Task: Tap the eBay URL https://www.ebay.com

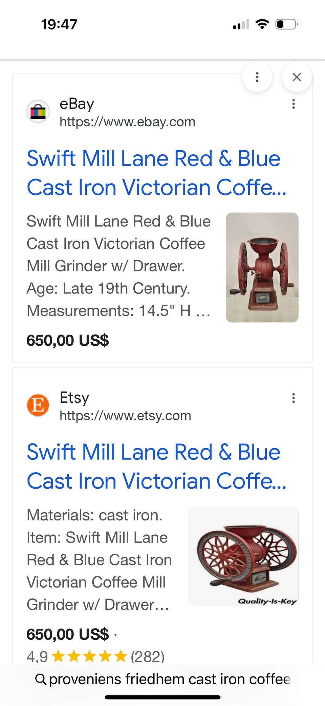Action: pos(127,122)
